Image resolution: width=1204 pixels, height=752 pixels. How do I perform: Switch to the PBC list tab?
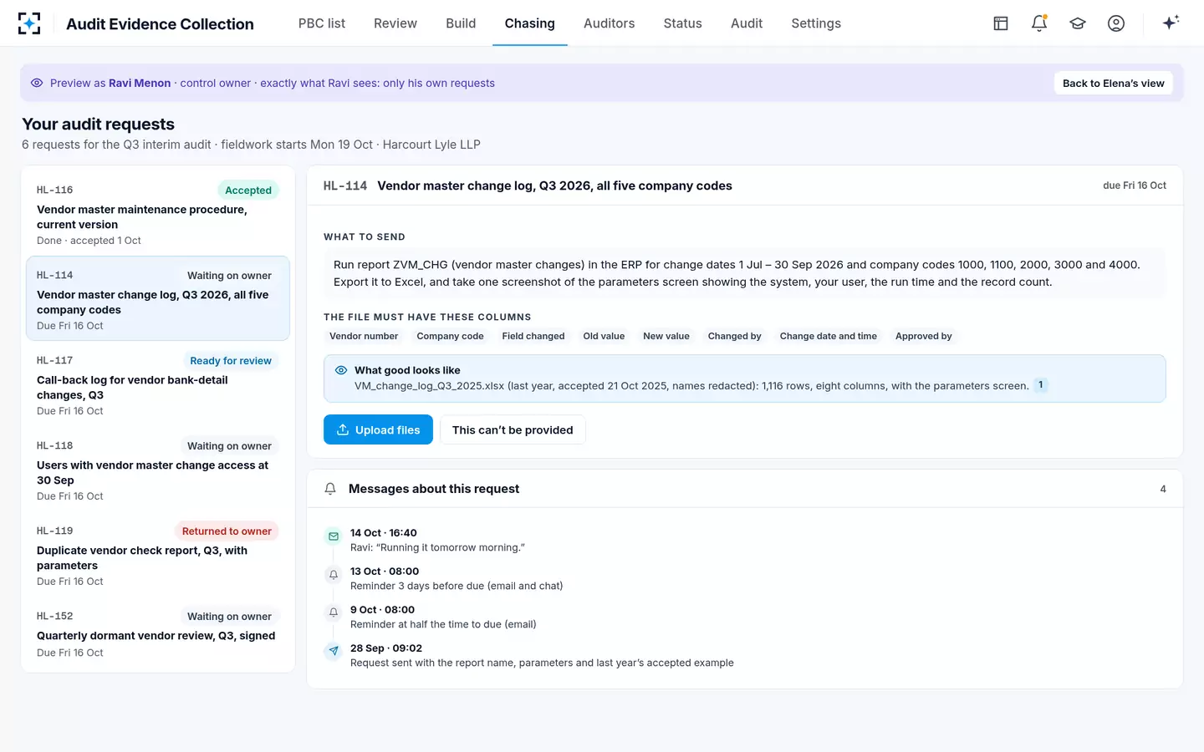(322, 23)
